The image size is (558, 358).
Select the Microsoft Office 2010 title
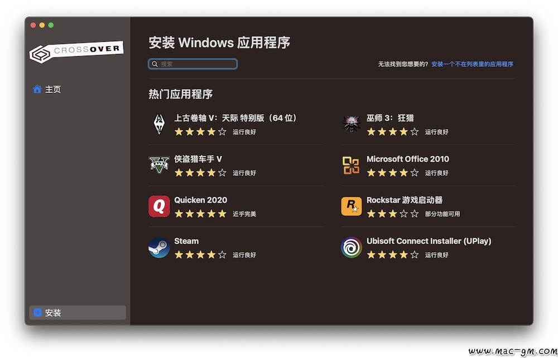[408, 159]
